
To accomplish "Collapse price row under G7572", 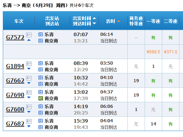I will (29, 40).
